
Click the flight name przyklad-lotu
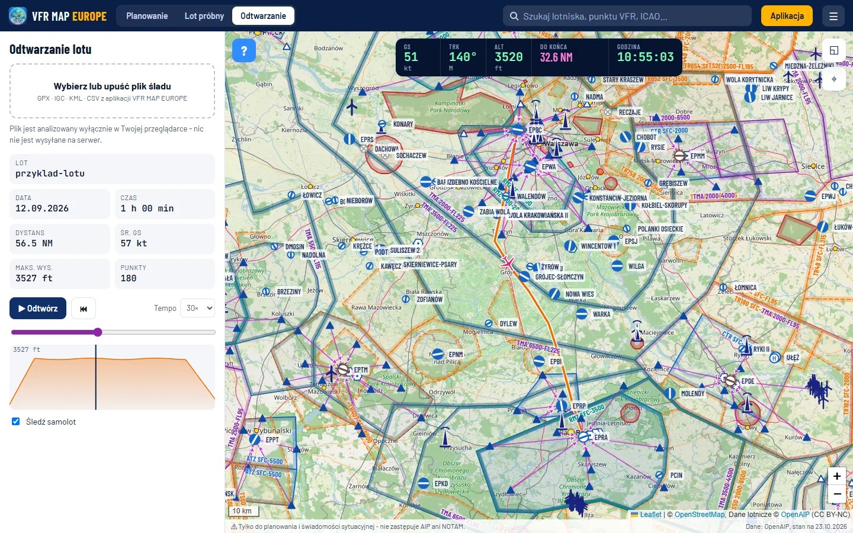(50, 174)
